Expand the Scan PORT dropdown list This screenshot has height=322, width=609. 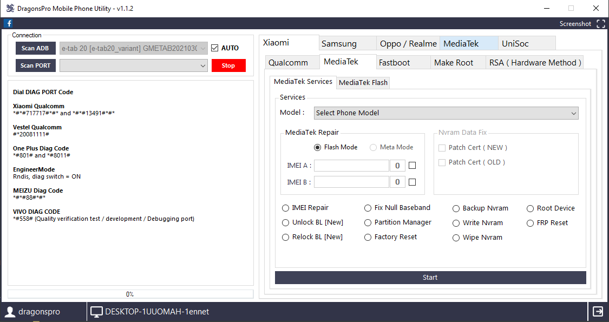coord(134,65)
